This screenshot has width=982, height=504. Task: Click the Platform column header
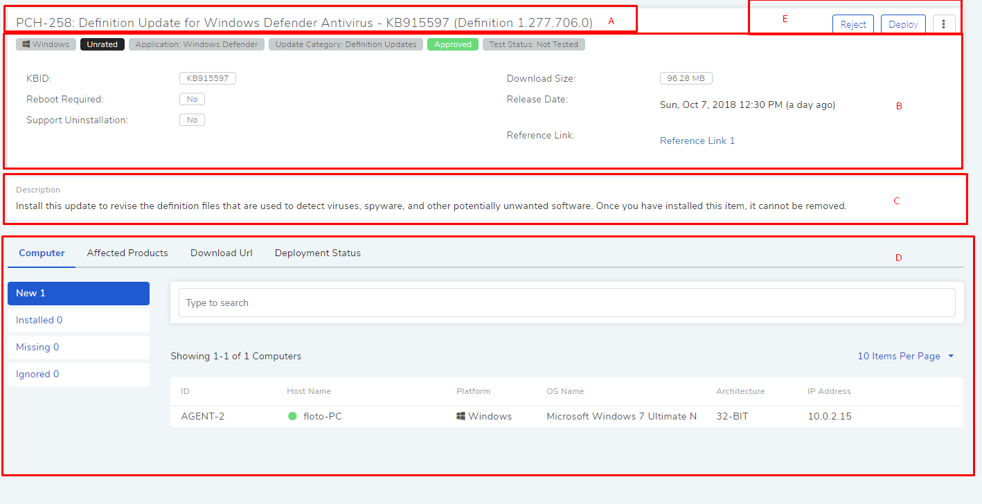pyautogui.click(x=474, y=391)
